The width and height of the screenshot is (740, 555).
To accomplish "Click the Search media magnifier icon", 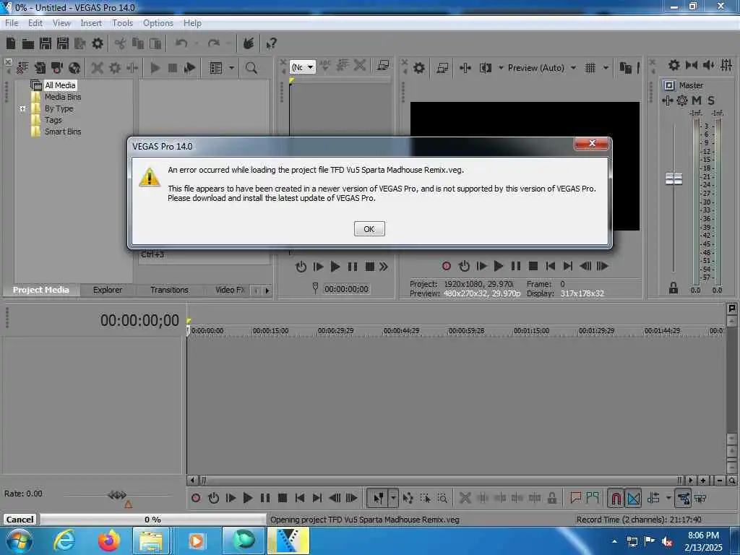I will [x=251, y=68].
